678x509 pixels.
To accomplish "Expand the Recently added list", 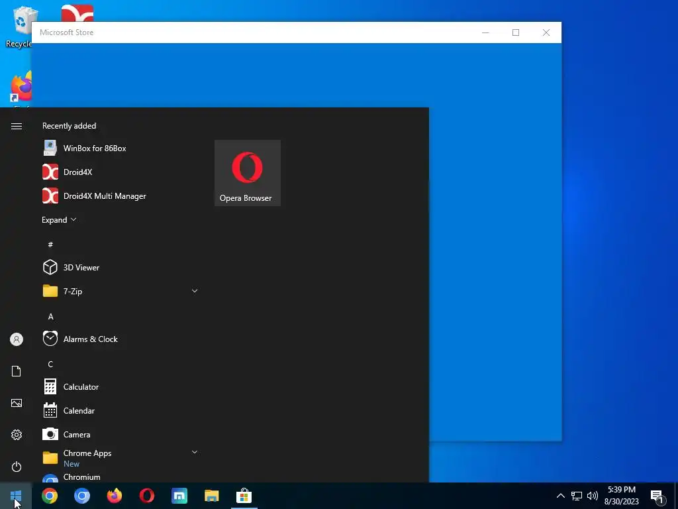I will pyautogui.click(x=59, y=220).
